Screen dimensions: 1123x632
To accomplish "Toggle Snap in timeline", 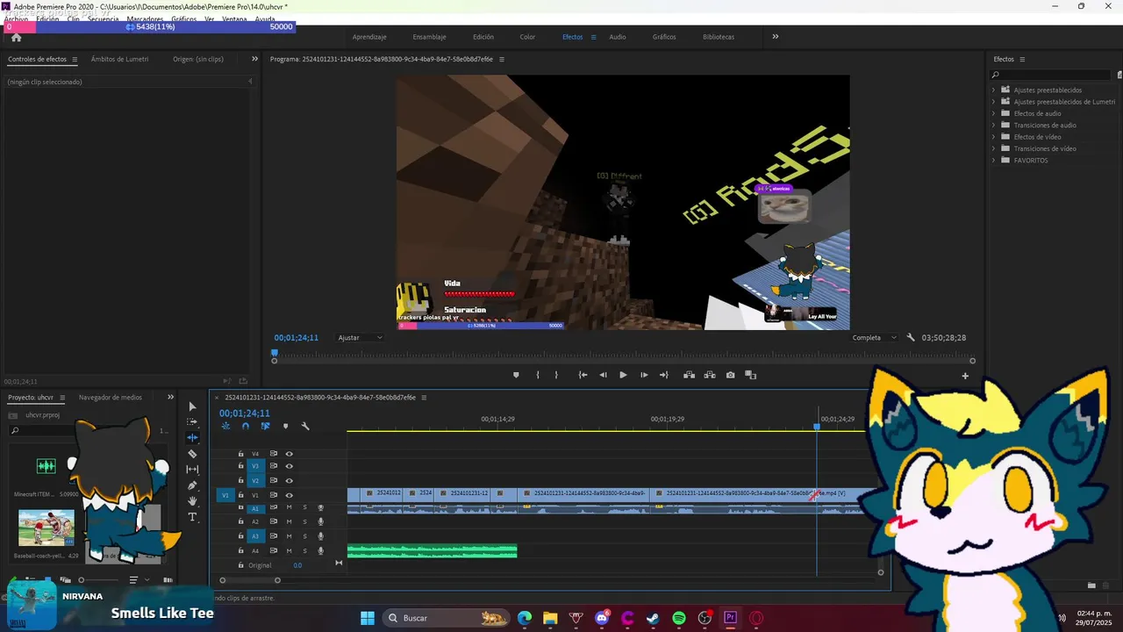I will 246,426.
